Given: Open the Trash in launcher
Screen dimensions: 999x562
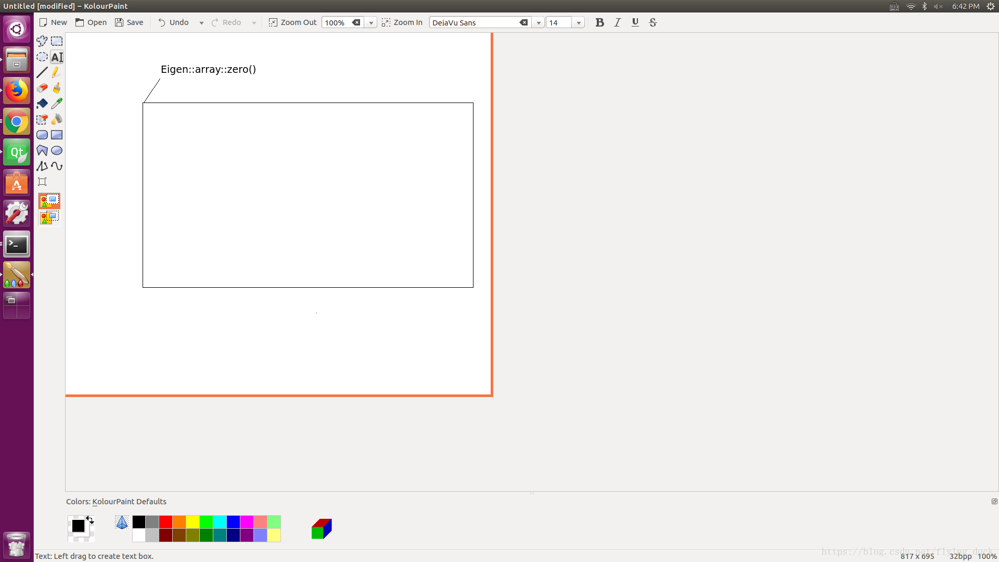Looking at the screenshot, I should pyautogui.click(x=17, y=545).
